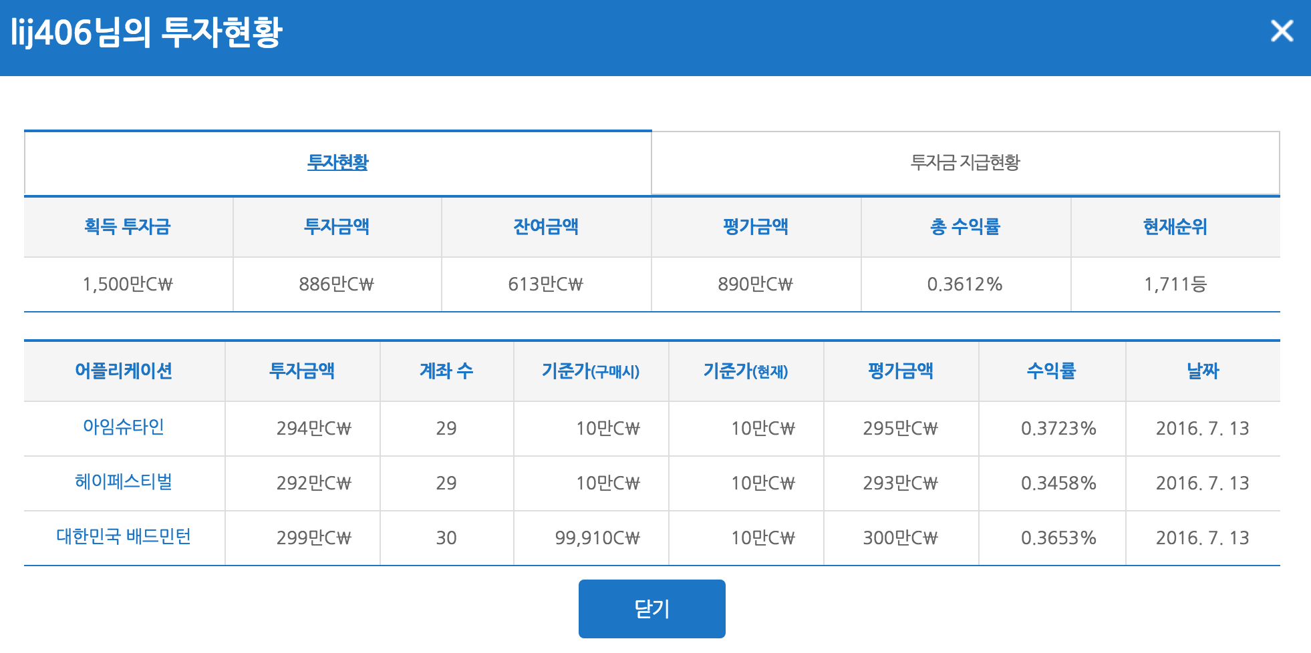The height and width of the screenshot is (653, 1311).
Task: Click the 닫기 button
Action: pyautogui.click(x=651, y=609)
